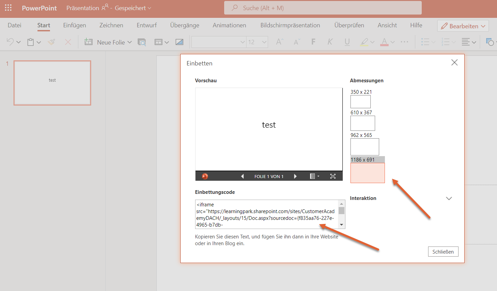Click the bullet list icon
497x291 pixels.
pos(426,42)
